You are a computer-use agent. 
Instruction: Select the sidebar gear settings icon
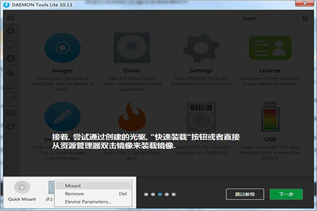click(11, 127)
